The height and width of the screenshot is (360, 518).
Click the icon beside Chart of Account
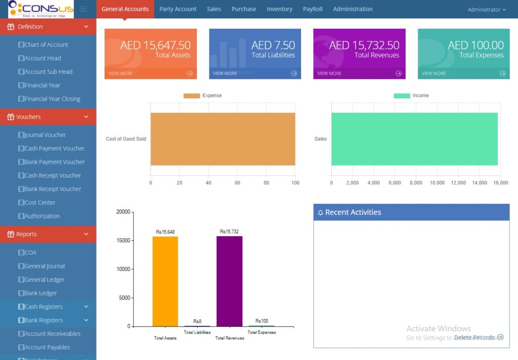(x=21, y=45)
